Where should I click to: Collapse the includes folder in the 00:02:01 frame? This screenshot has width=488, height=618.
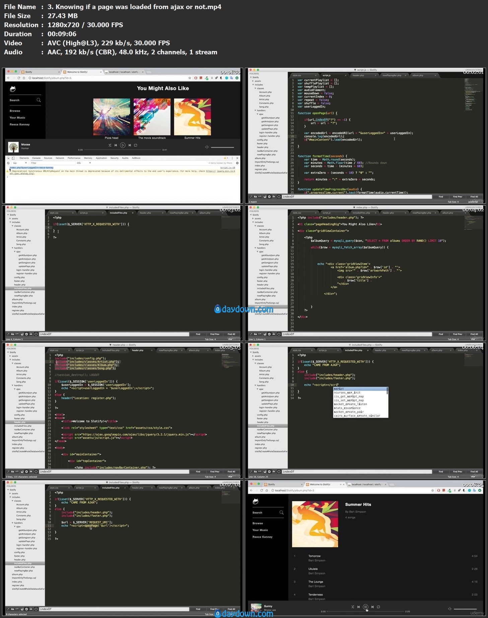point(253,85)
